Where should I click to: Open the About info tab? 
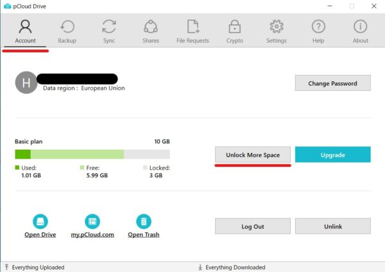(361, 31)
